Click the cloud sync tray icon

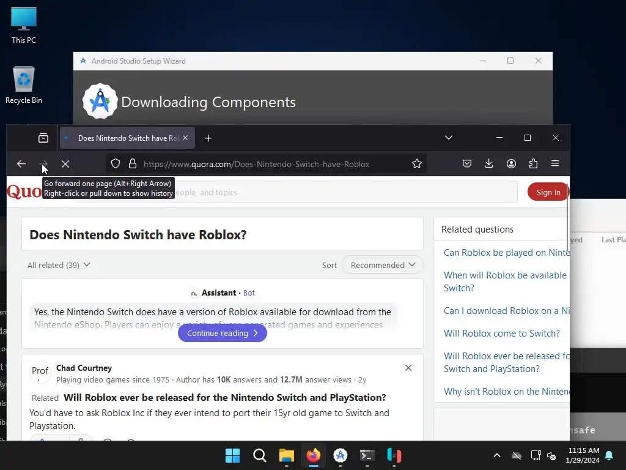tap(517, 455)
